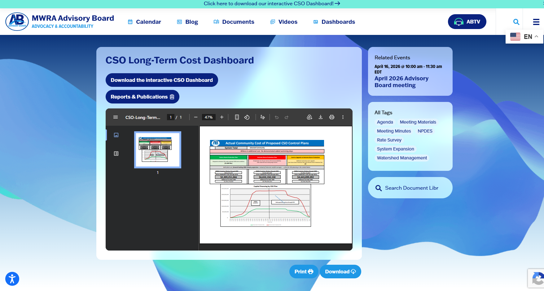Select the Meeting Minutes tag

pos(394,131)
